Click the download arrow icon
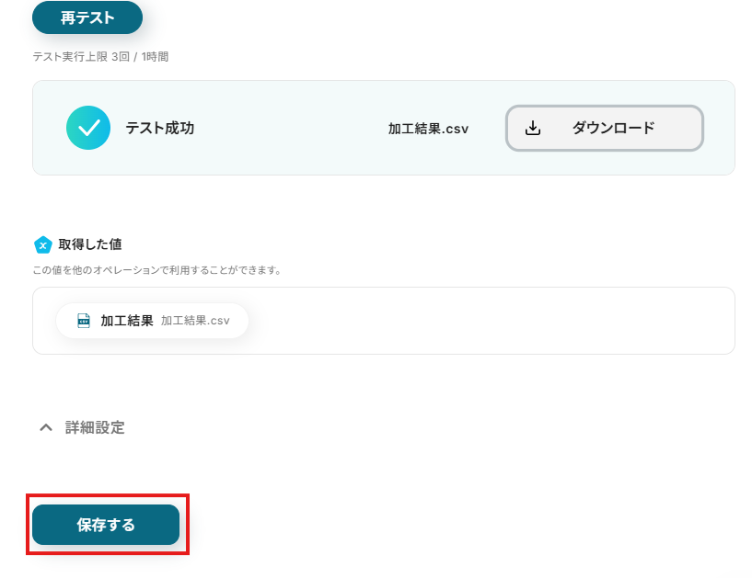Screen dimensions: 752x578 [x=533, y=128]
